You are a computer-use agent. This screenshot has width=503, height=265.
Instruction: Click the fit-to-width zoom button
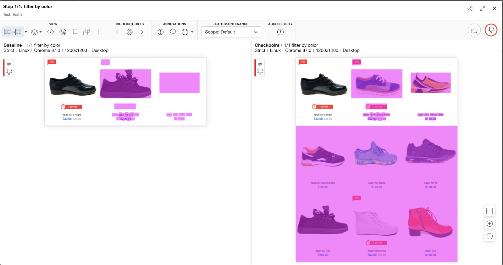(489, 211)
